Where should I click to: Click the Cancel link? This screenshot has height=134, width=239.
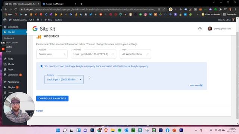tap(40, 111)
